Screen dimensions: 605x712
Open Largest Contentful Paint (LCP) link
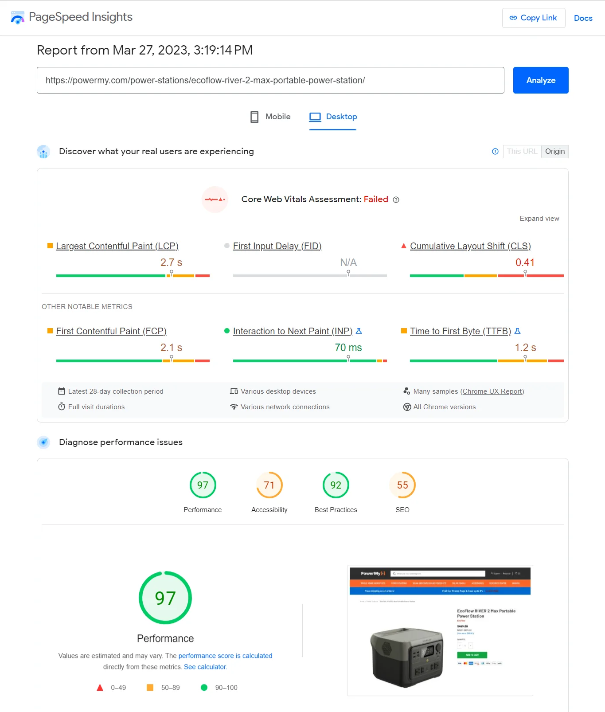[117, 246]
